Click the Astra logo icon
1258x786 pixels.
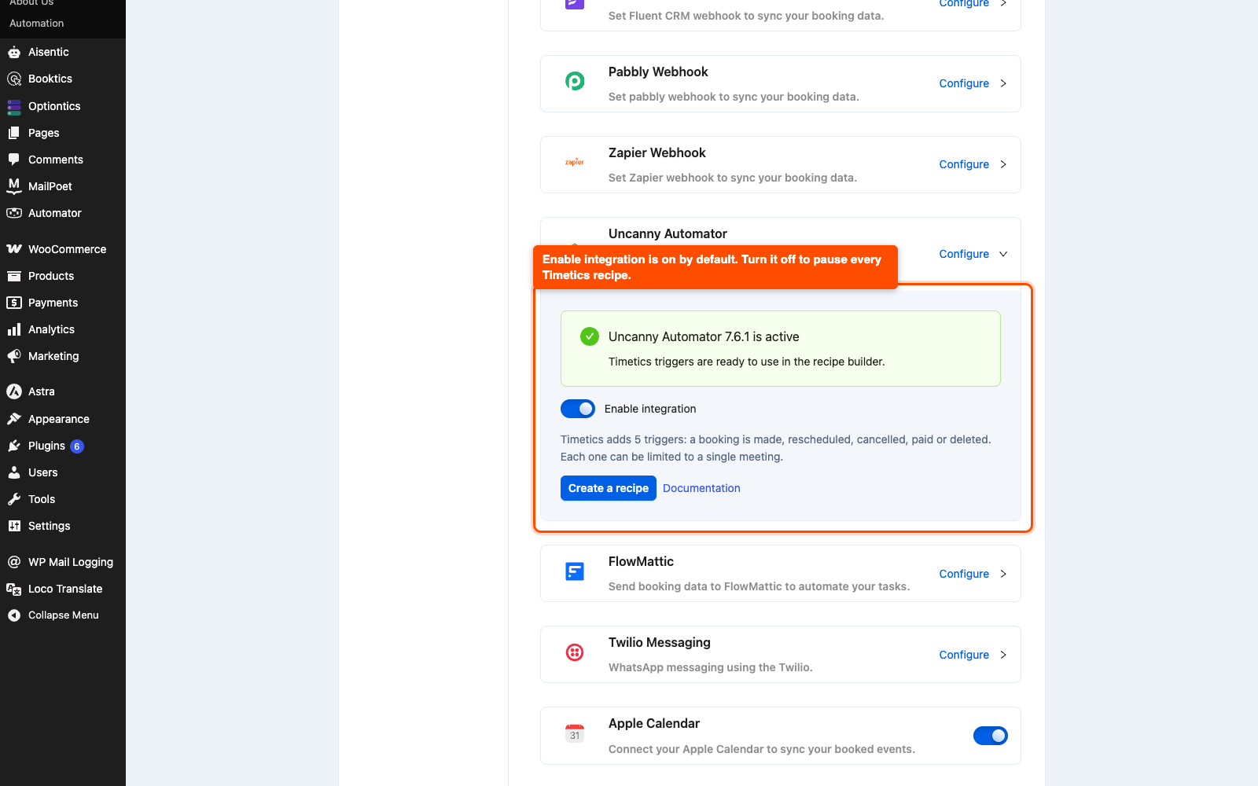click(x=14, y=391)
